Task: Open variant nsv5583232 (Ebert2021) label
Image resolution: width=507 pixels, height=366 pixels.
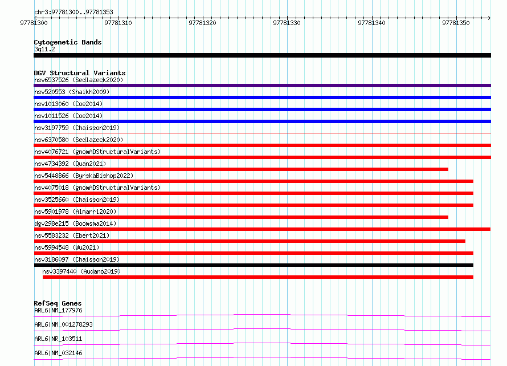Action: pyautogui.click(x=72, y=235)
